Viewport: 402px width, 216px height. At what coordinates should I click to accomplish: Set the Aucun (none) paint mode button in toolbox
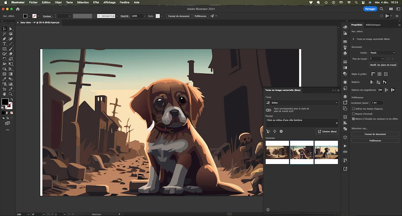[12, 113]
